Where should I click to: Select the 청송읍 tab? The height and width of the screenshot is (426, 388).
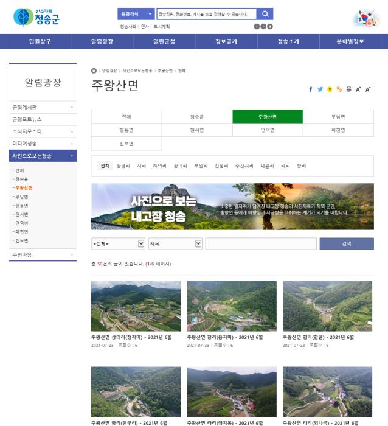tap(197, 117)
